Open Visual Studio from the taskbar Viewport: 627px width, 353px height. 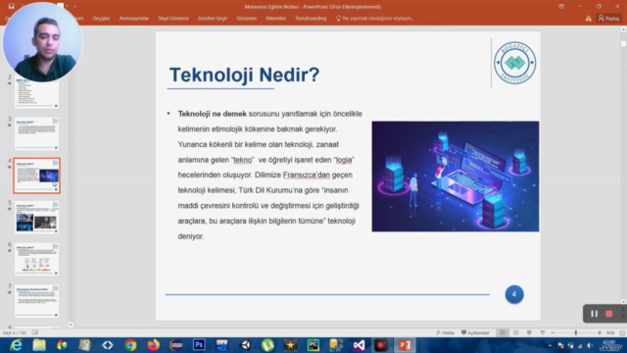pyautogui.click(x=359, y=345)
